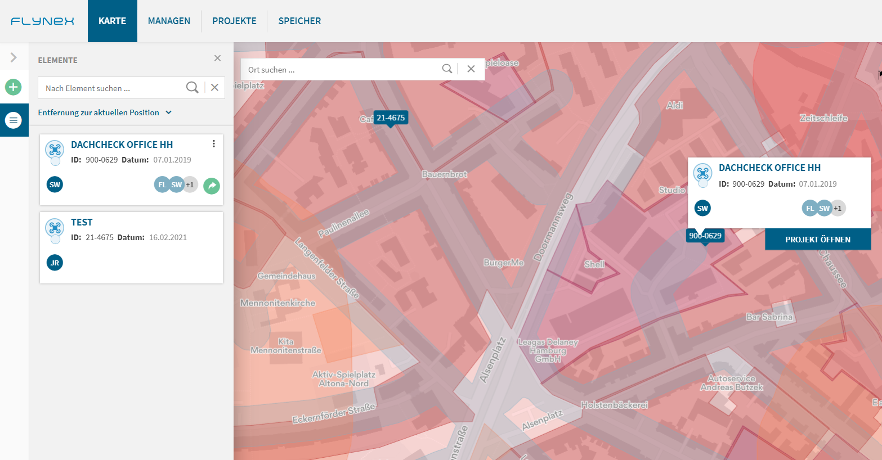Click the Aktiv-Spielplatz Altona-Nord label
The height and width of the screenshot is (460, 882).
pos(344,379)
